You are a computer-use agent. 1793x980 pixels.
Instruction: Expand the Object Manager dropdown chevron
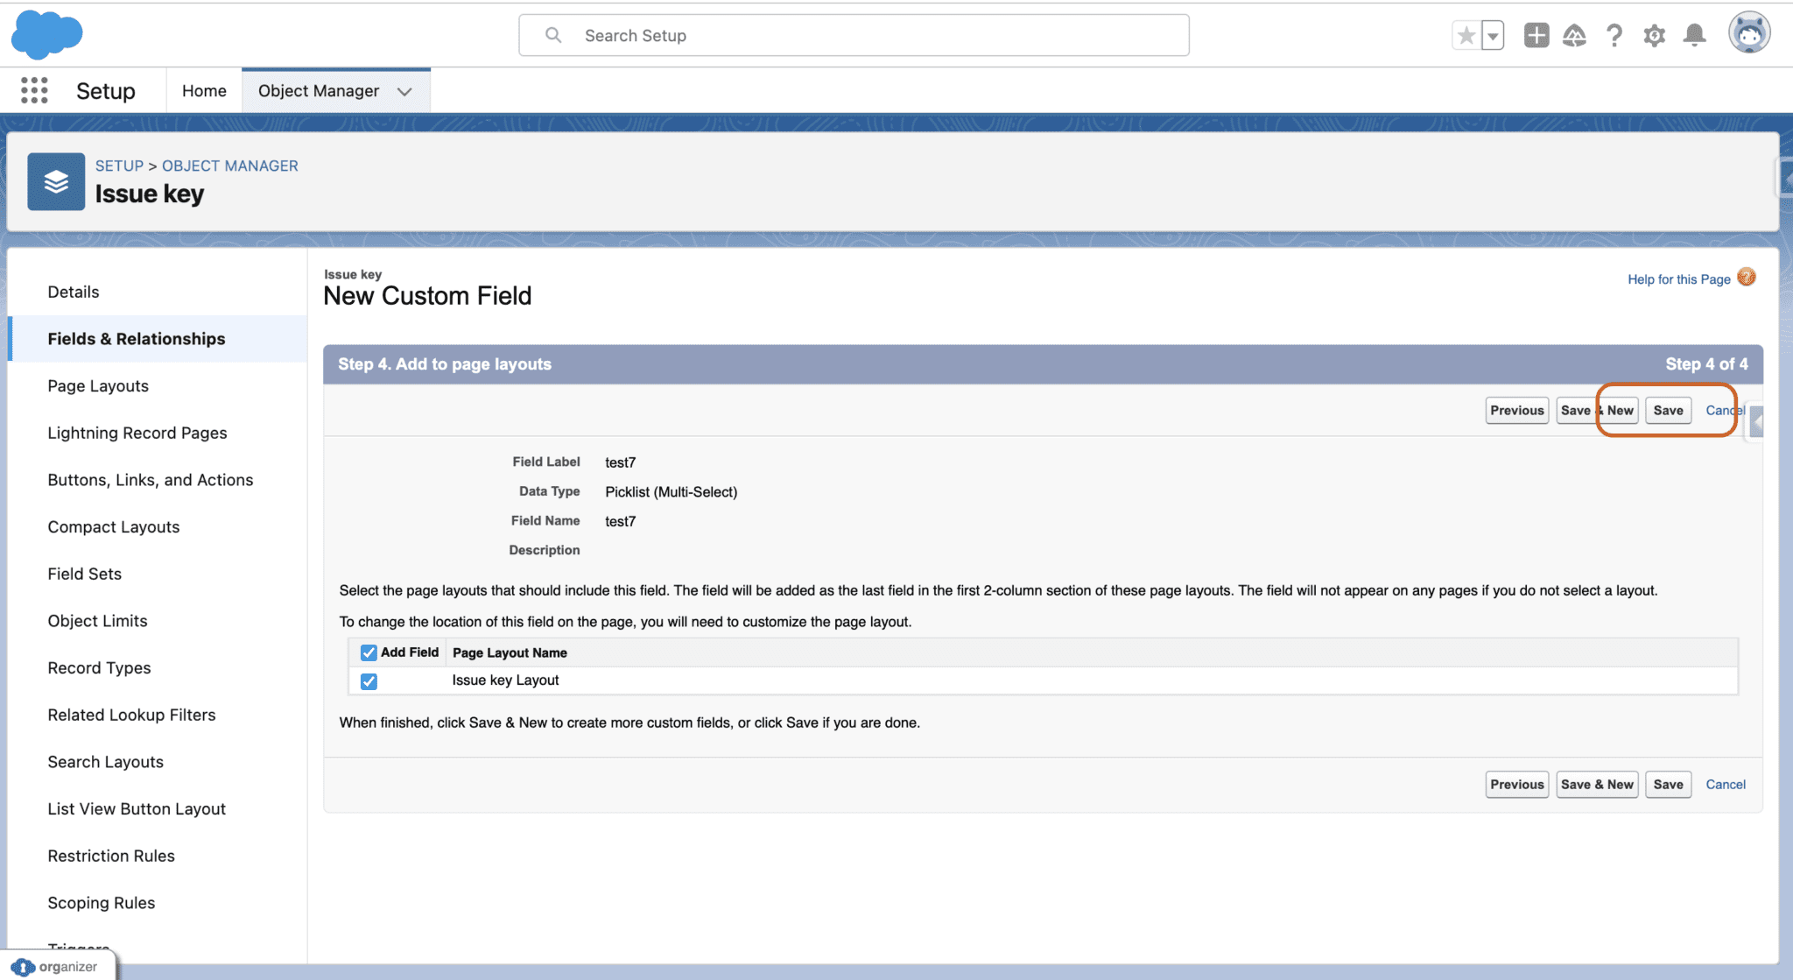pos(404,90)
